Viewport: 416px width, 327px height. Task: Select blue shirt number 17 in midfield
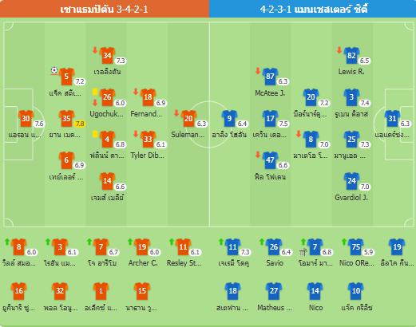click(270, 118)
